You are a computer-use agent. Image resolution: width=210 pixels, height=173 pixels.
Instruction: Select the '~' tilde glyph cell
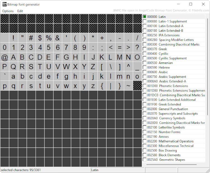[x=128, y=86]
